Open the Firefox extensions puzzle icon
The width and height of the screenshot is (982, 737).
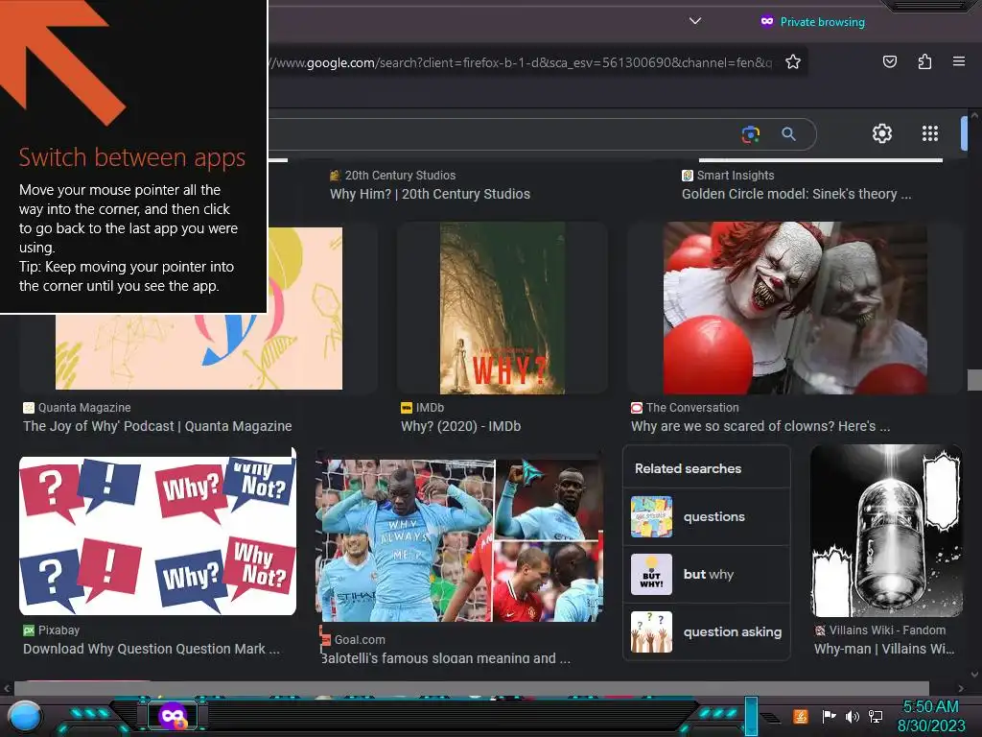(x=924, y=61)
